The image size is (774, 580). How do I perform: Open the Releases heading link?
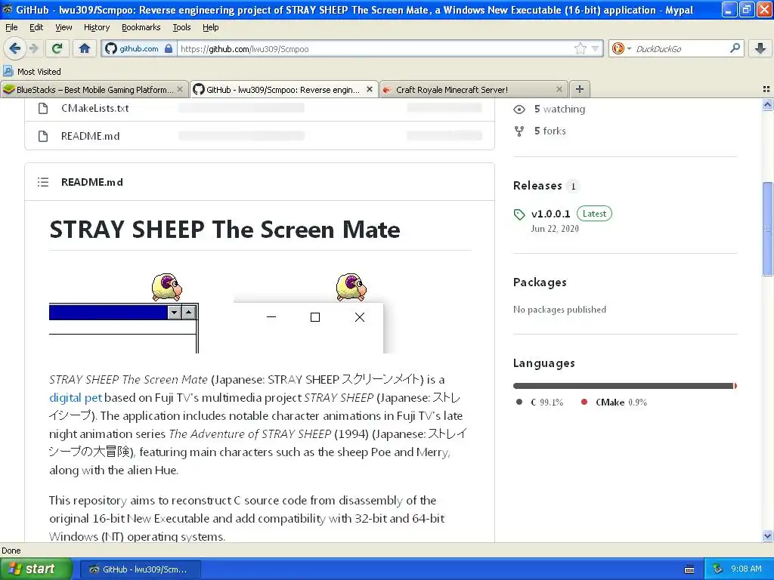tap(537, 186)
